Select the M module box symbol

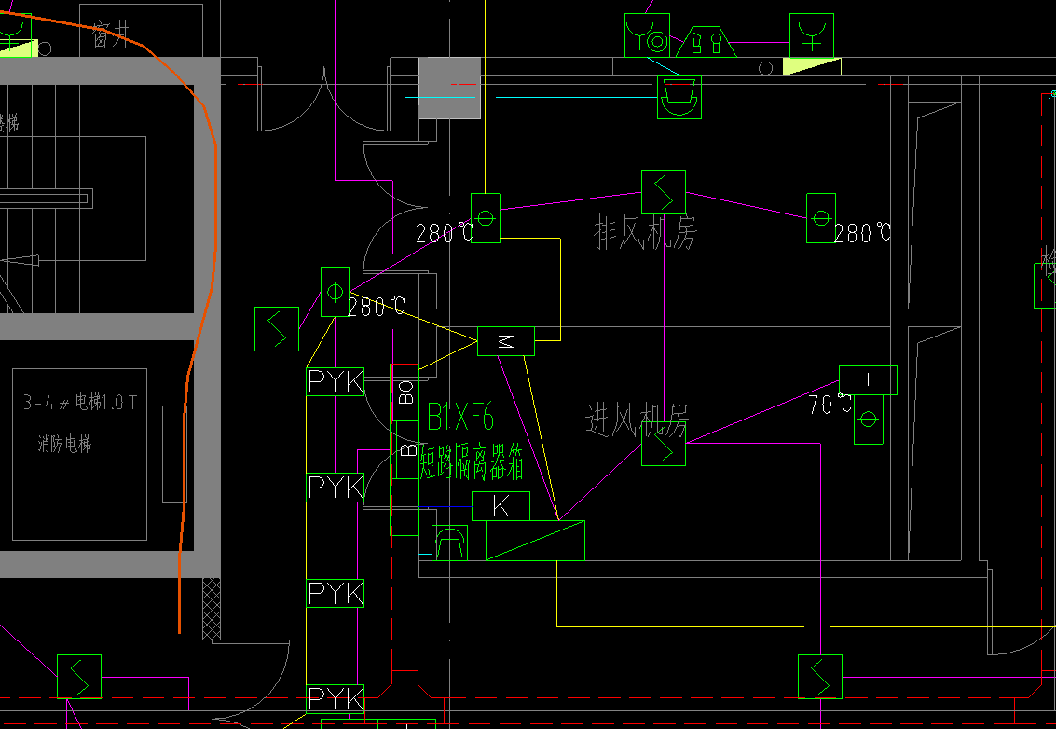506,341
